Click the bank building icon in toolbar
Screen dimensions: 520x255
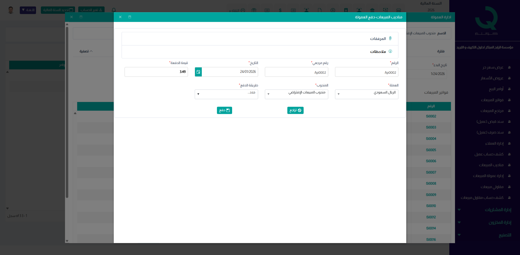pos(372,10)
